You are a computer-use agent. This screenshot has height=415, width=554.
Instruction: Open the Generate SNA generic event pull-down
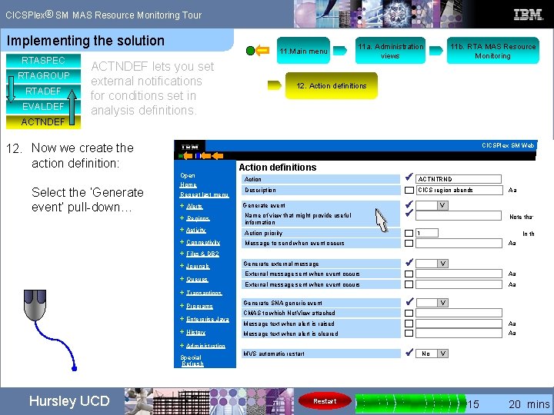[x=442, y=303]
